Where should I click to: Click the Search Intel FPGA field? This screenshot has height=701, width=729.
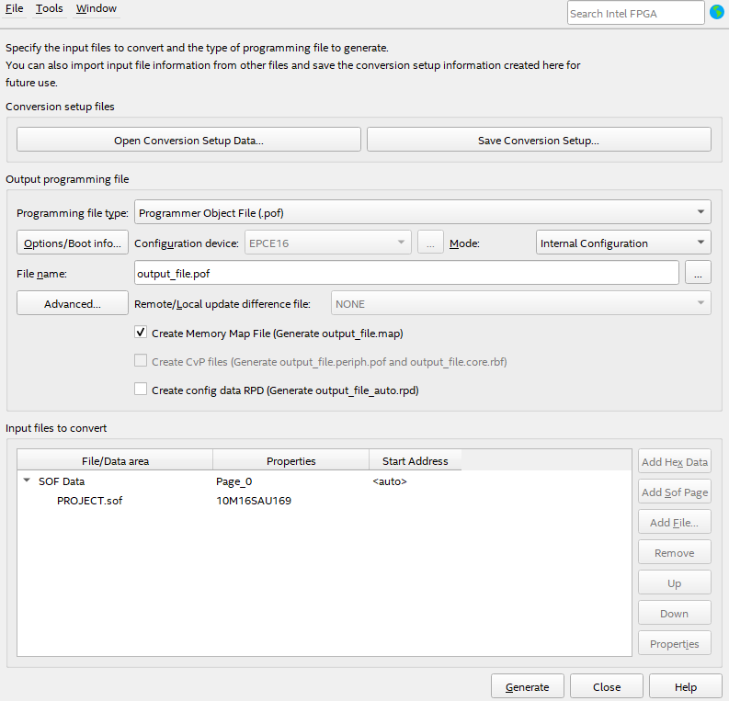point(635,13)
